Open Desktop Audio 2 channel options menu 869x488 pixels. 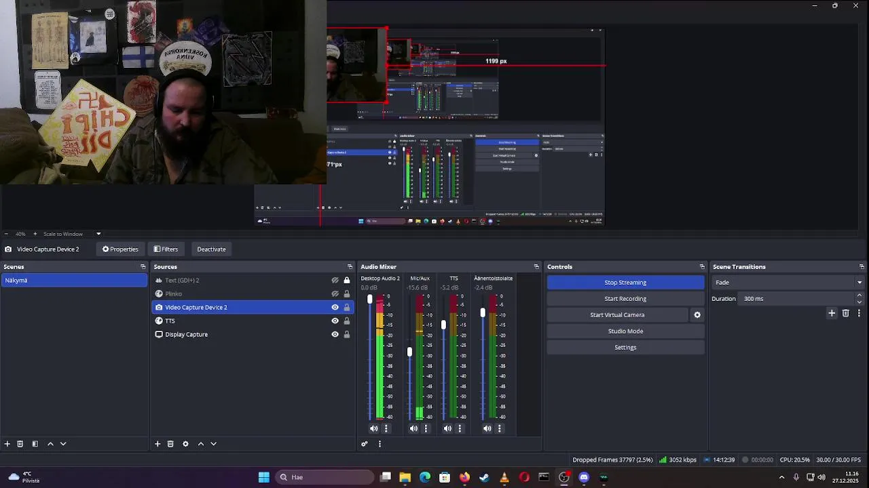(x=386, y=428)
